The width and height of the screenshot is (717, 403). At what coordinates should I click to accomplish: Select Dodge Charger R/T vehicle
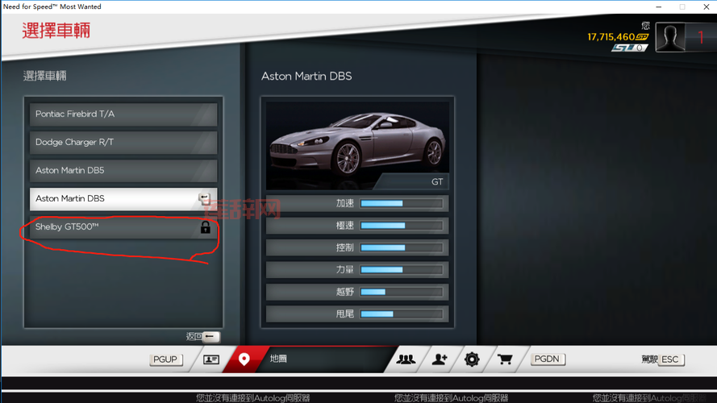click(x=123, y=143)
